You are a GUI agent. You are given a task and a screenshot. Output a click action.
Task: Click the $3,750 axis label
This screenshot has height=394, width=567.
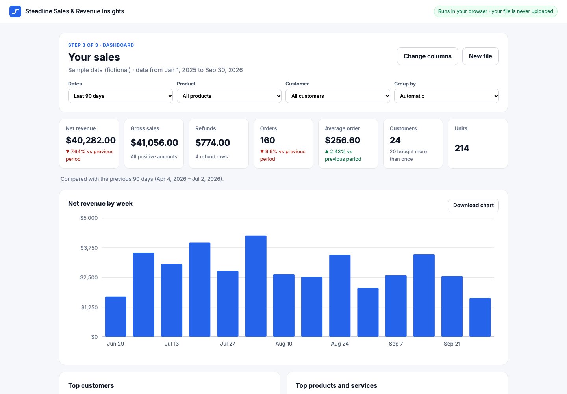89,248
